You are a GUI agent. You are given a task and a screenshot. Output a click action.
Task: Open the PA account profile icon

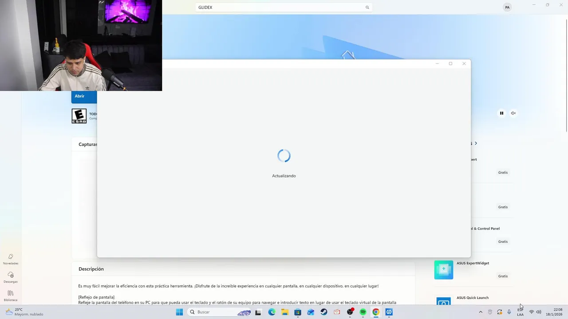[x=507, y=7]
